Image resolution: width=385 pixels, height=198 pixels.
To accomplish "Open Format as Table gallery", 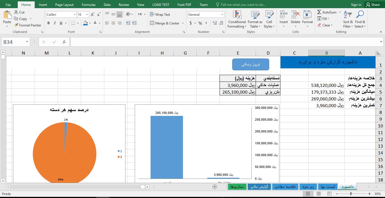I will coord(255,19).
